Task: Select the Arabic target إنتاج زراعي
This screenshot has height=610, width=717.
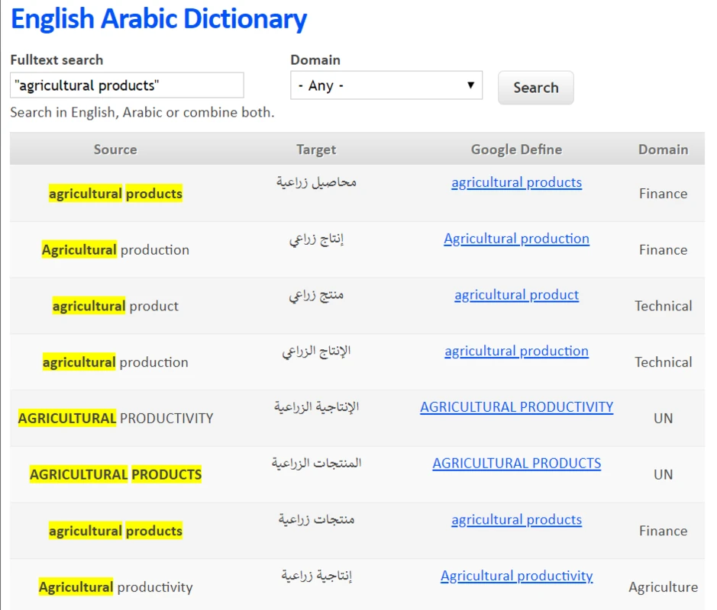Action: (316, 239)
